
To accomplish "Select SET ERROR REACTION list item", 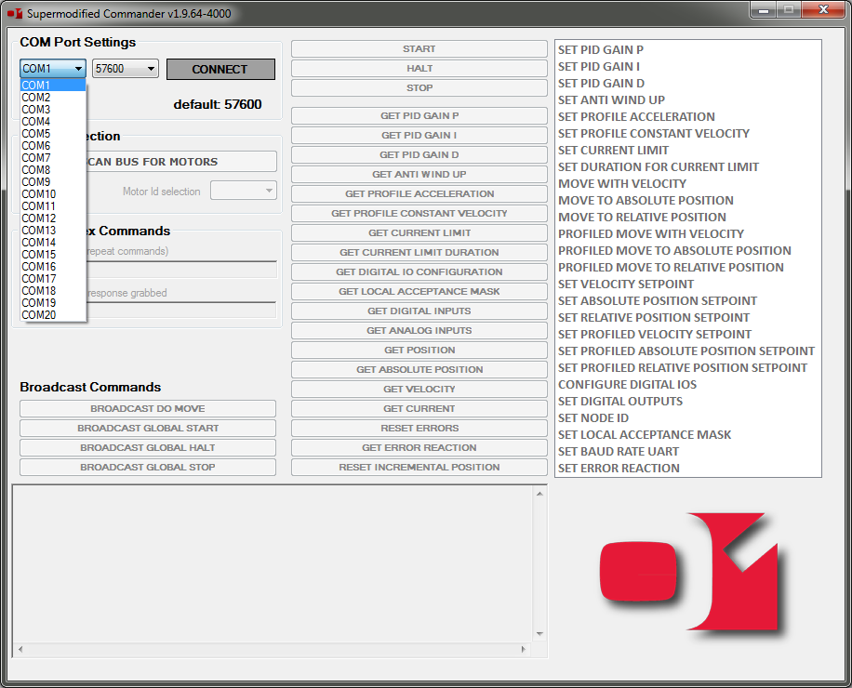I will pos(619,468).
